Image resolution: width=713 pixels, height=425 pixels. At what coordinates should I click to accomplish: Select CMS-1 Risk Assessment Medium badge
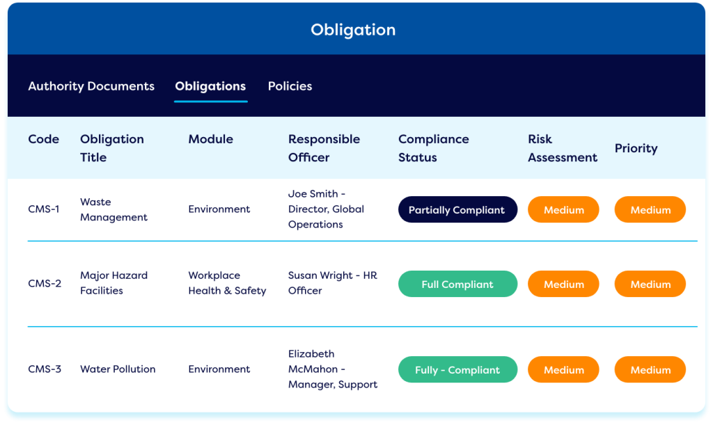pos(563,210)
